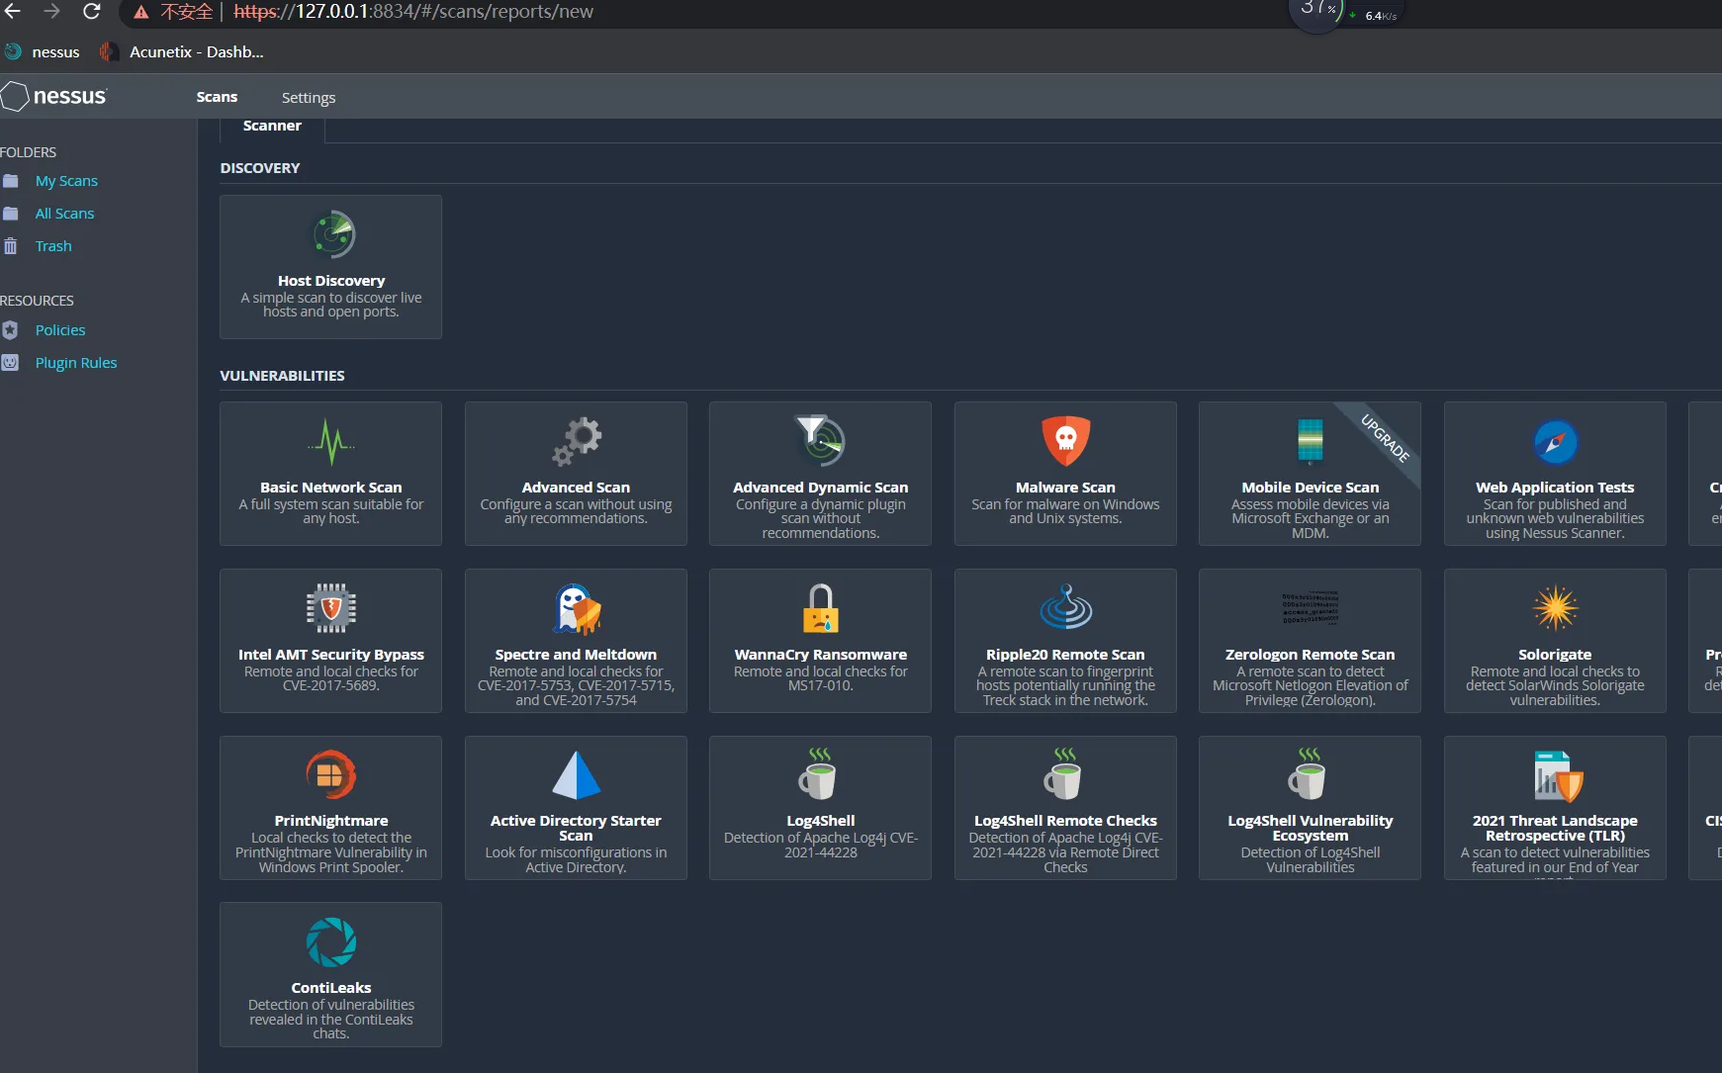
Task: Click the 2021 Threat Landscape Retrospective icon
Action: (x=1558, y=775)
